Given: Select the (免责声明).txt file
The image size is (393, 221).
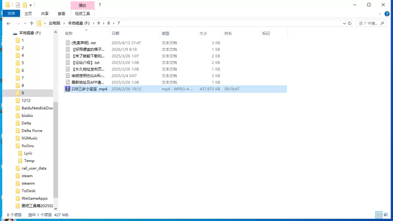Looking at the screenshot, I should [x=84, y=43].
